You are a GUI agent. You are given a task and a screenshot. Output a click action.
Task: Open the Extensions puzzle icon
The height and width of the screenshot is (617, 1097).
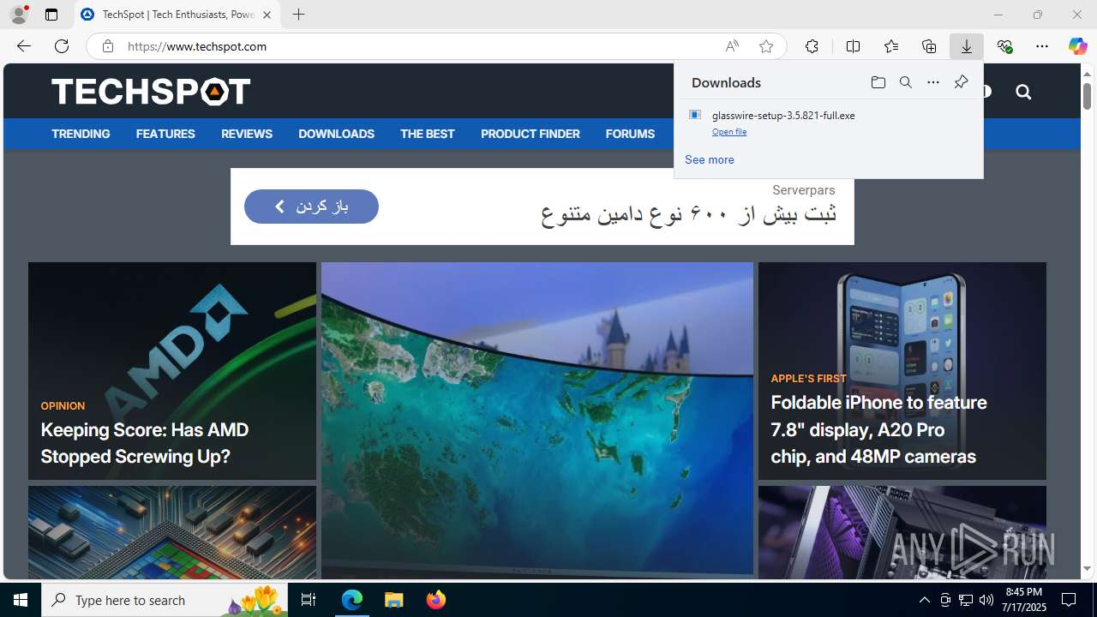[x=812, y=46]
